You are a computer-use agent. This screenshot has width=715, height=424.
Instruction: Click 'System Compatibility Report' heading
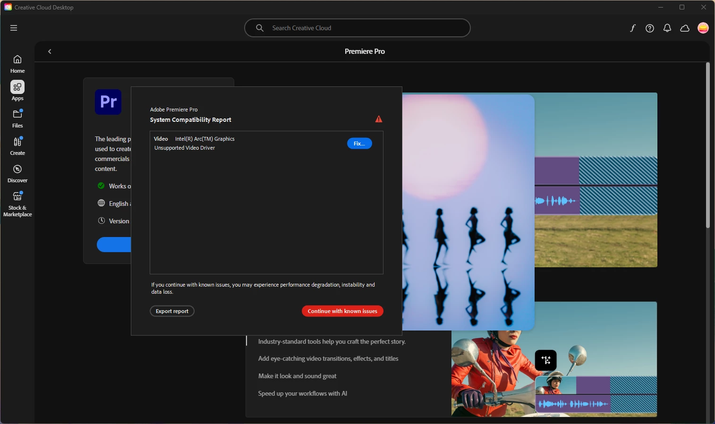point(190,120)
